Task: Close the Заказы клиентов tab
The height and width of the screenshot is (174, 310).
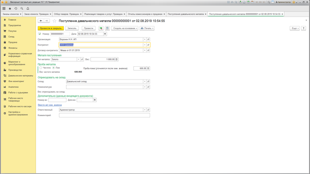Action: 20,14
